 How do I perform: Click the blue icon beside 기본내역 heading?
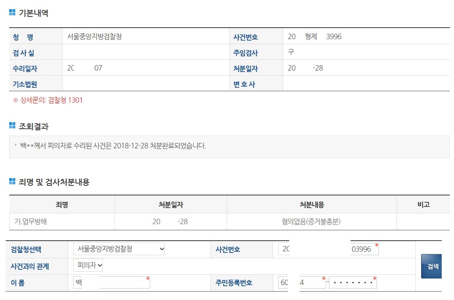12,13
